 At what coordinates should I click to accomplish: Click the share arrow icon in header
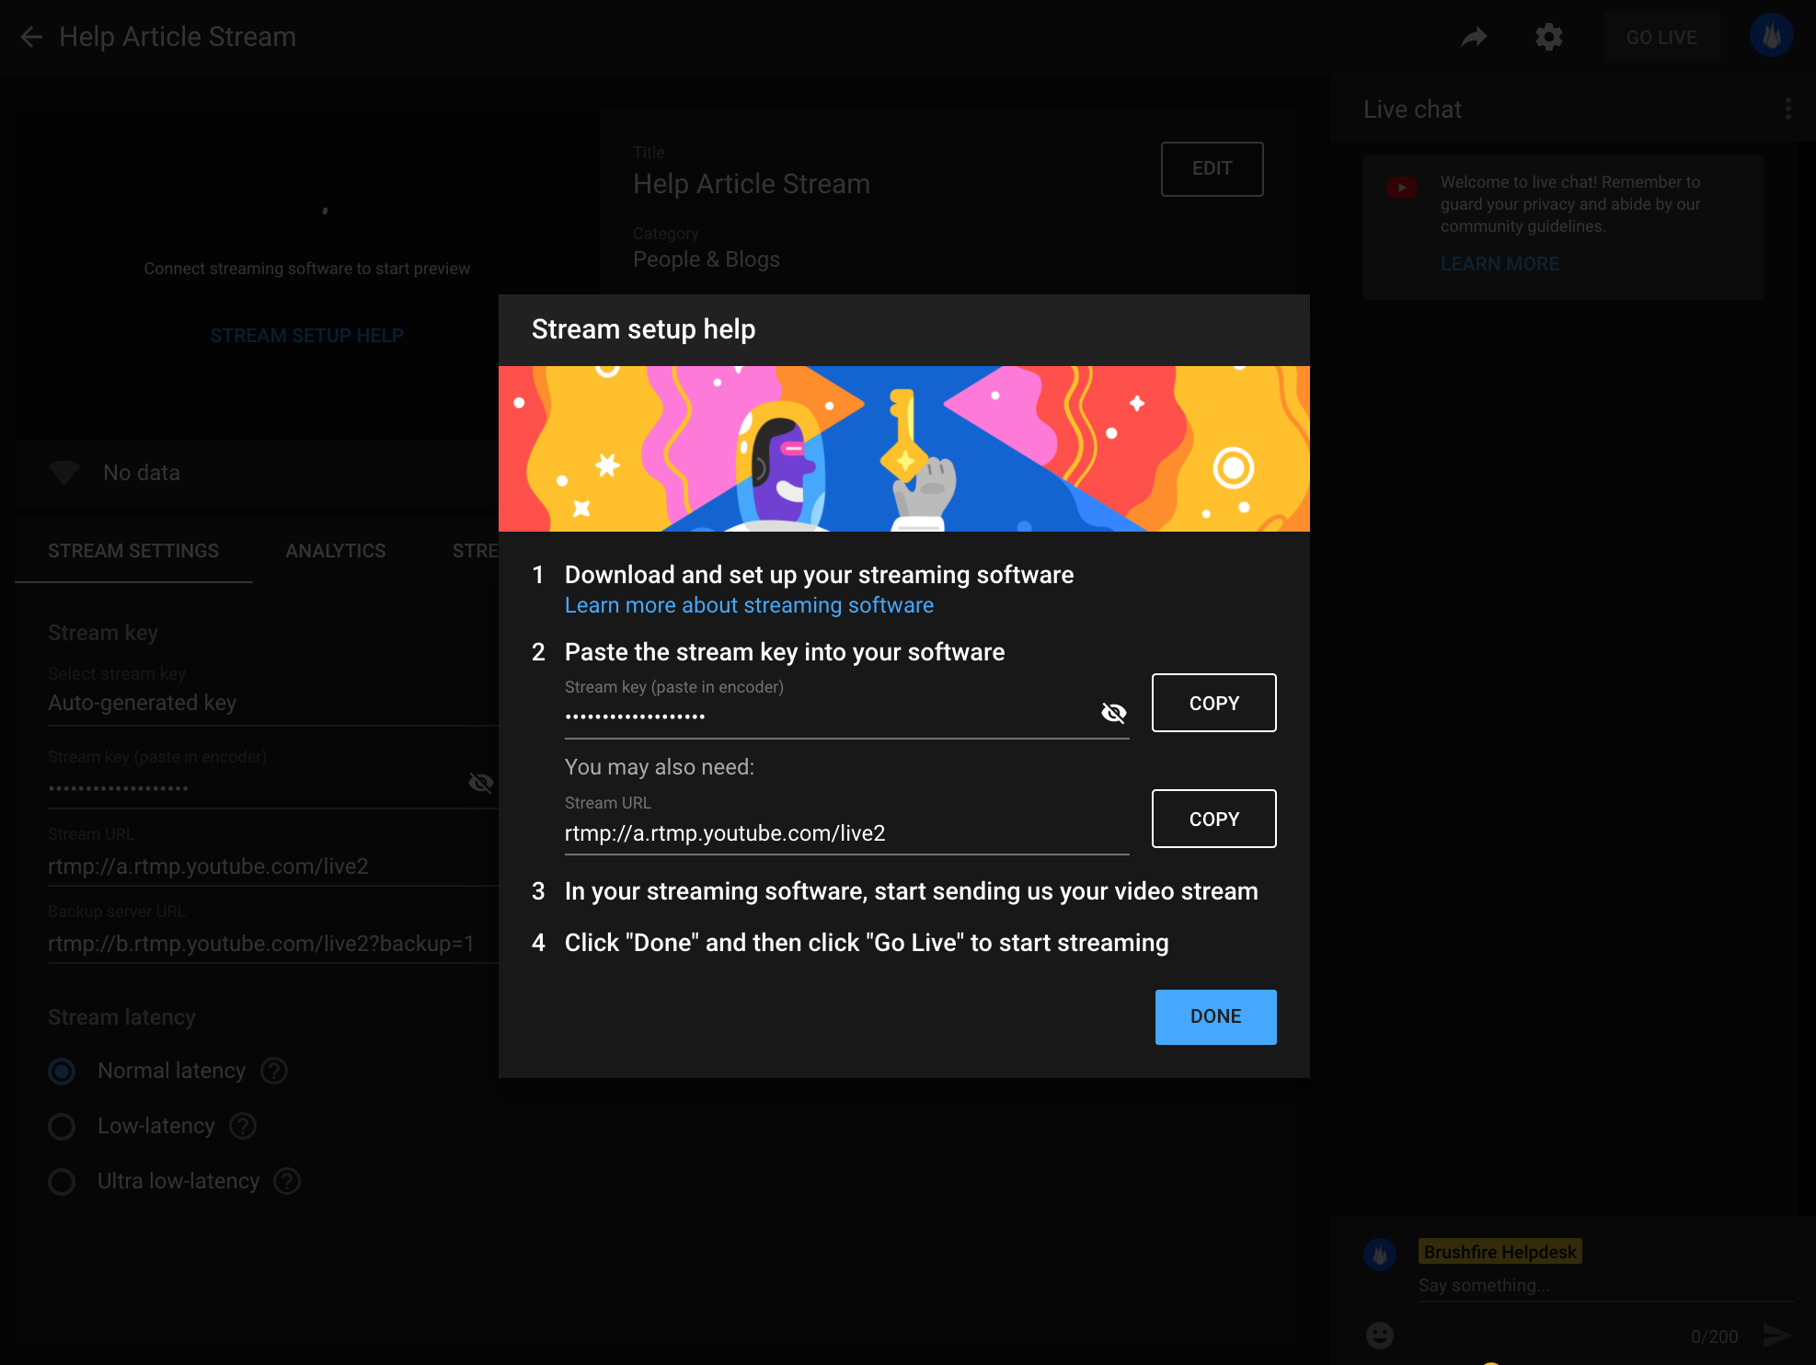point(1474,37)
